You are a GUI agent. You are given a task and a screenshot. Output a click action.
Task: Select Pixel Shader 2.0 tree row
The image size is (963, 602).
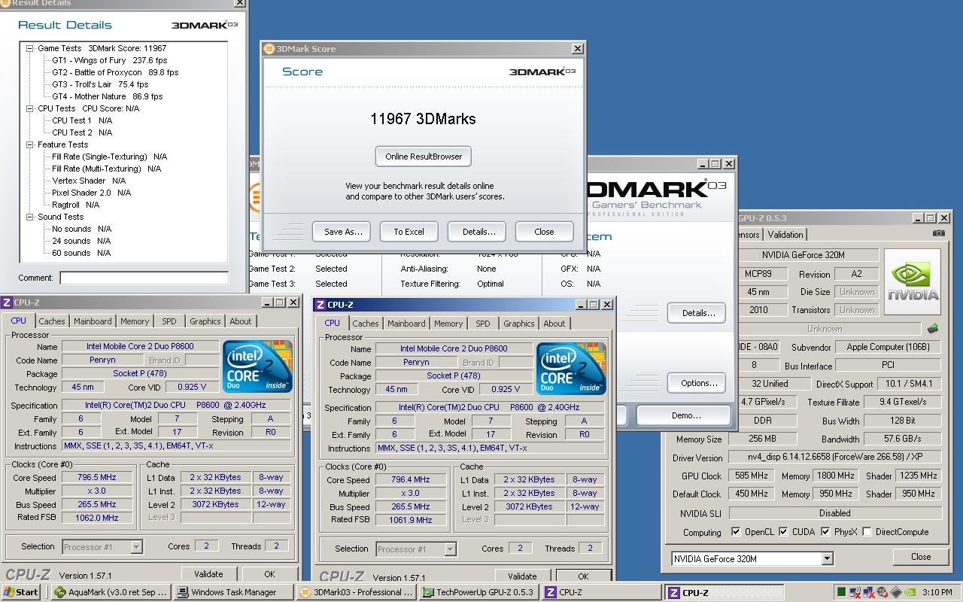91,193
